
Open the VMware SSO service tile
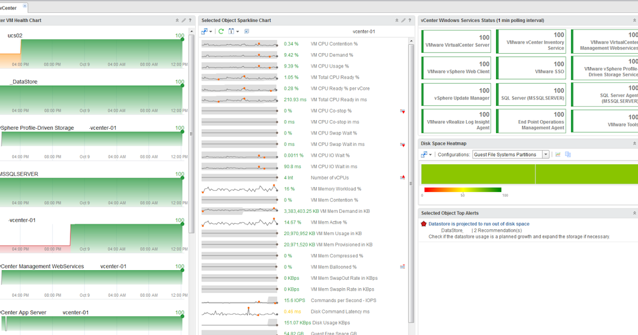point(532,68)
